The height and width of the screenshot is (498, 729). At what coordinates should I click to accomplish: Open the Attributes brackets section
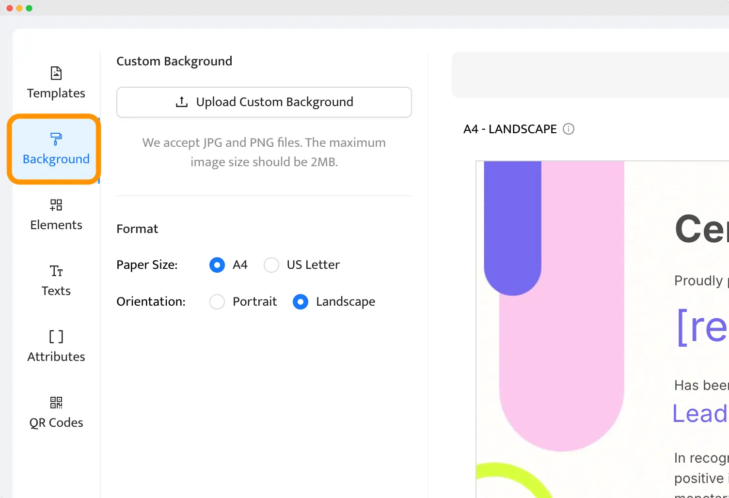click(56, 347)
